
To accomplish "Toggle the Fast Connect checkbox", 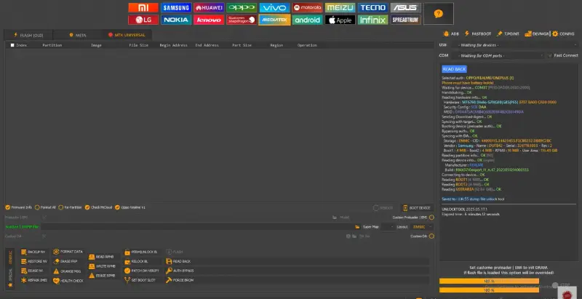I will pyautogui.click(x=550, y=55).
